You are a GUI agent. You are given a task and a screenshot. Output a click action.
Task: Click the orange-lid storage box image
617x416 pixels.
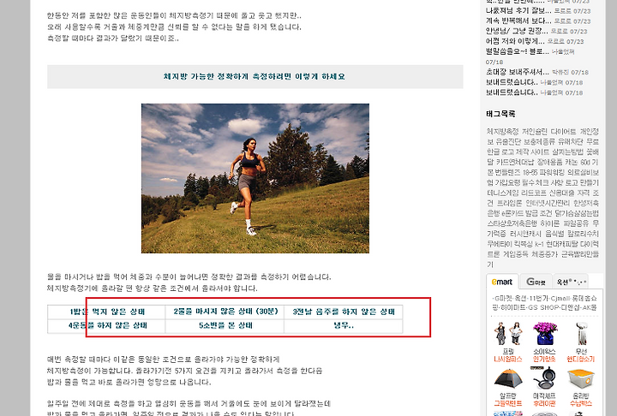point(581,378)
